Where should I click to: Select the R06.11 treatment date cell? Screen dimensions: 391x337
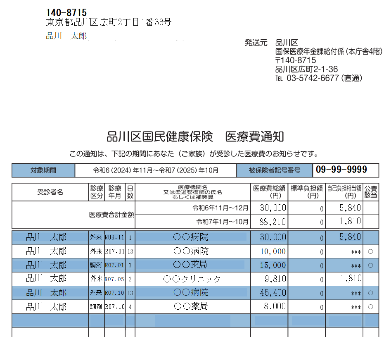tap(114, 237)
